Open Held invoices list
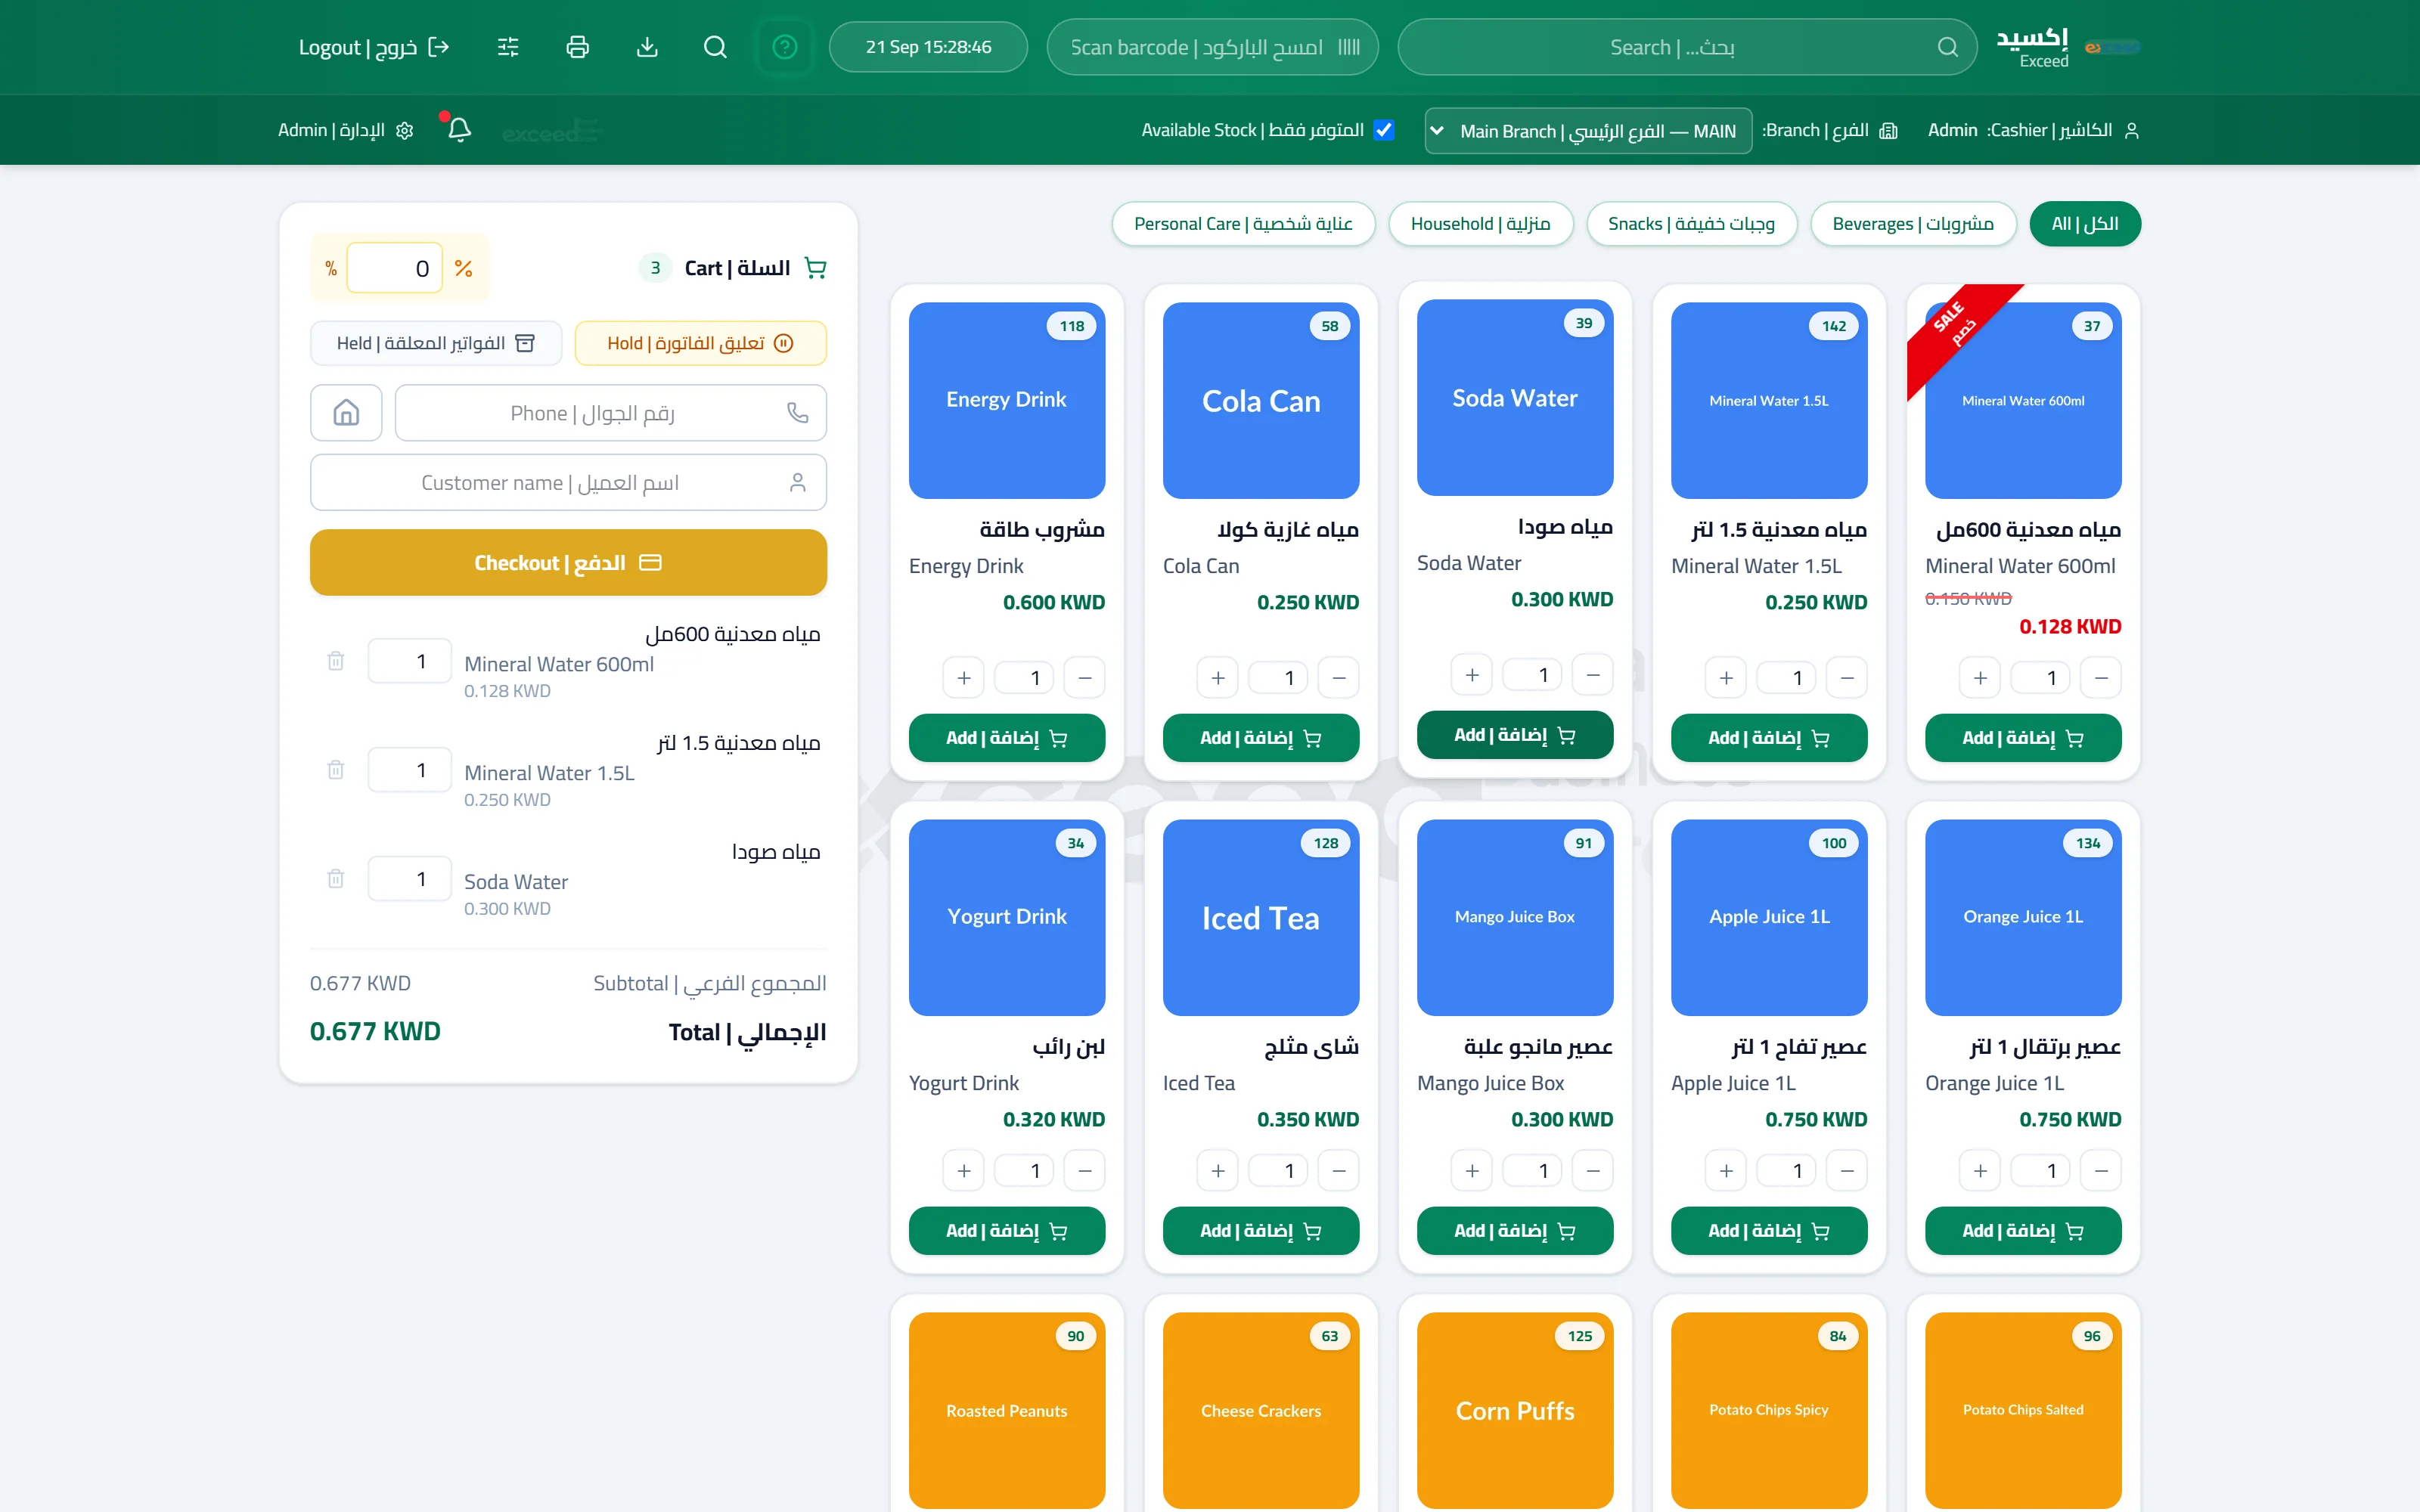This screenshot has width=2420, height=1512. 436,343
